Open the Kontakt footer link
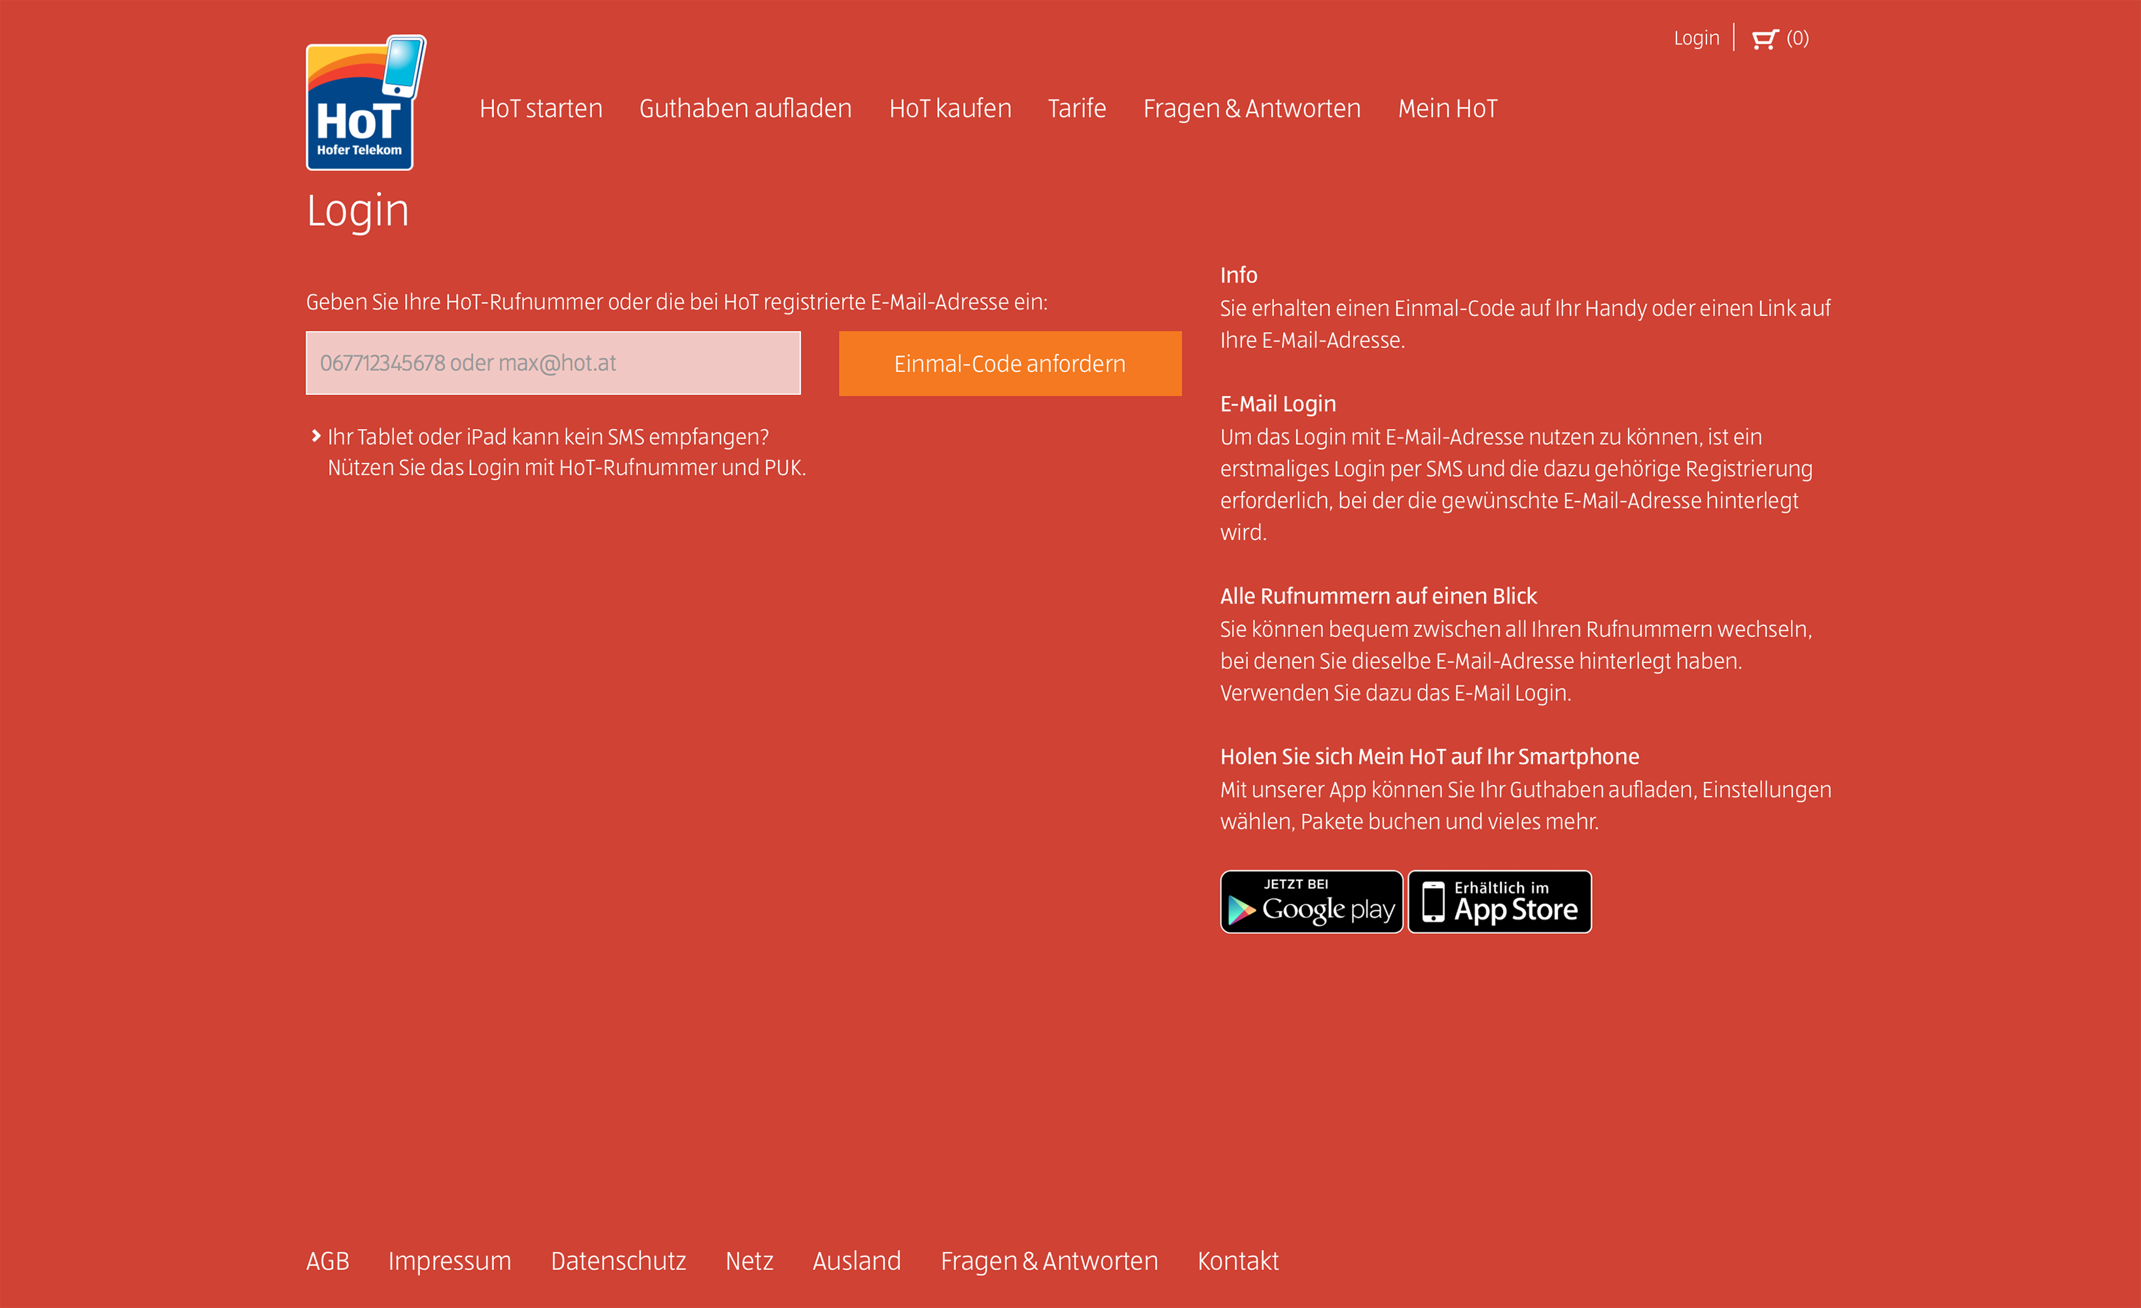The image size is (2141, 1308). 1237,1260
